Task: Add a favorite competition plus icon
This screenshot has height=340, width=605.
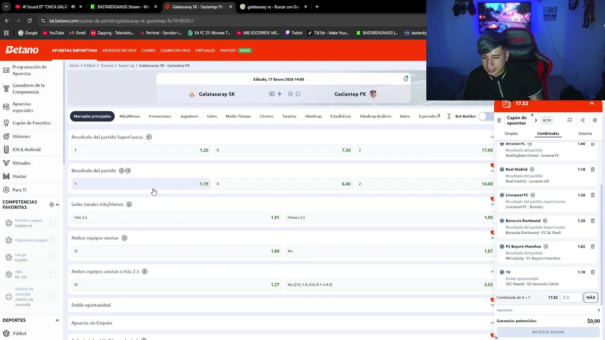Action: [x=52, y=204]
